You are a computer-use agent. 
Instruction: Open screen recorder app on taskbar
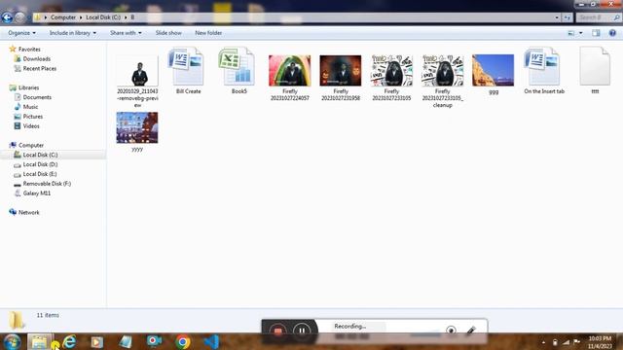click(154, 341)
